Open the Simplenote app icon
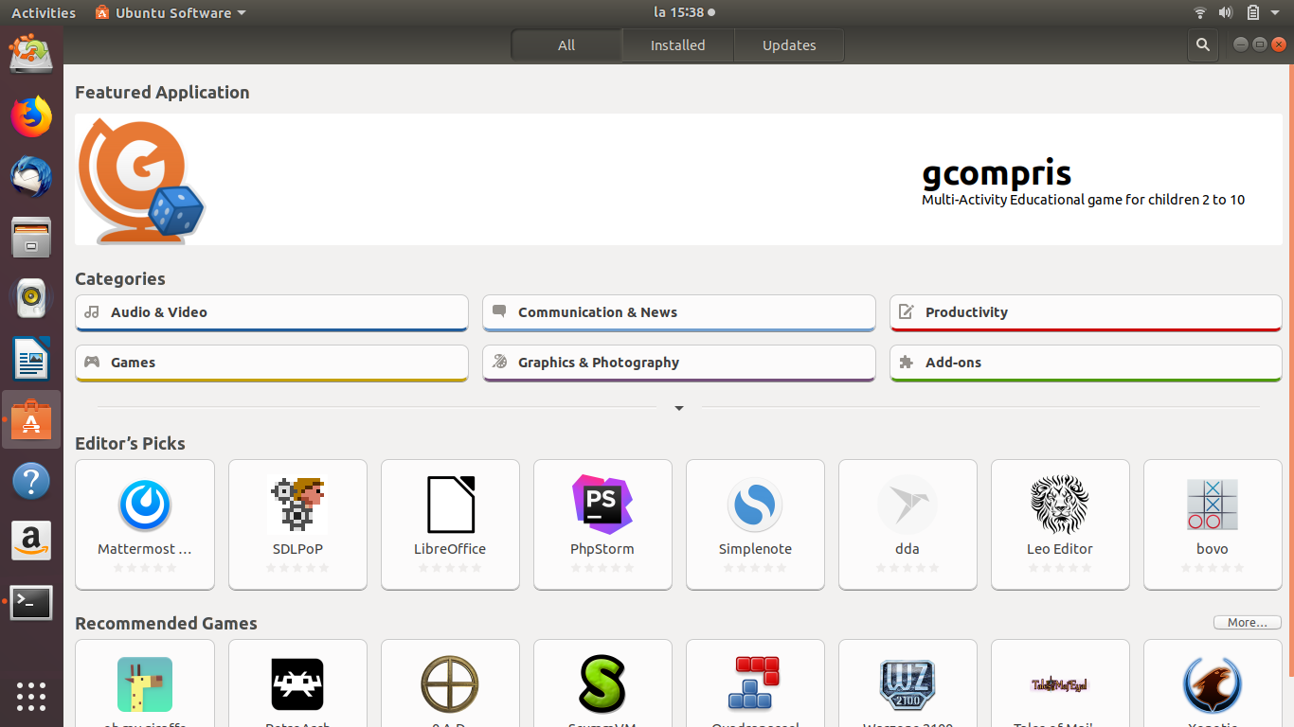The image size is (1294, 727). point(755,505)
